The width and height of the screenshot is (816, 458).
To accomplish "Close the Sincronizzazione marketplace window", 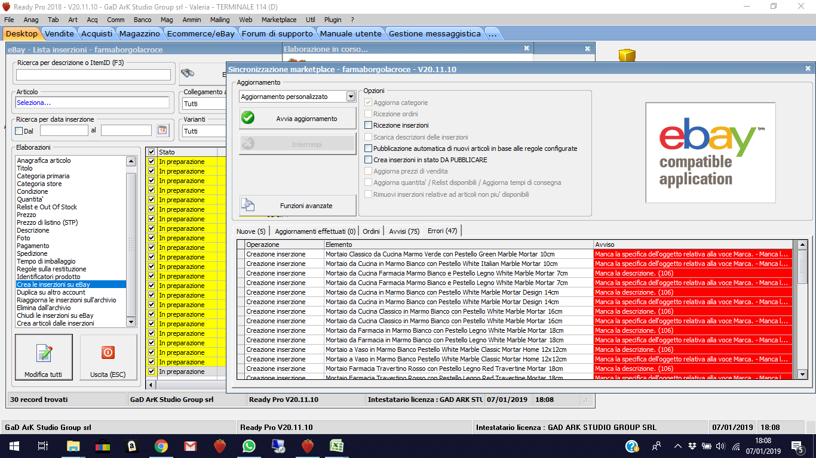I will click(x=808, y=69).
